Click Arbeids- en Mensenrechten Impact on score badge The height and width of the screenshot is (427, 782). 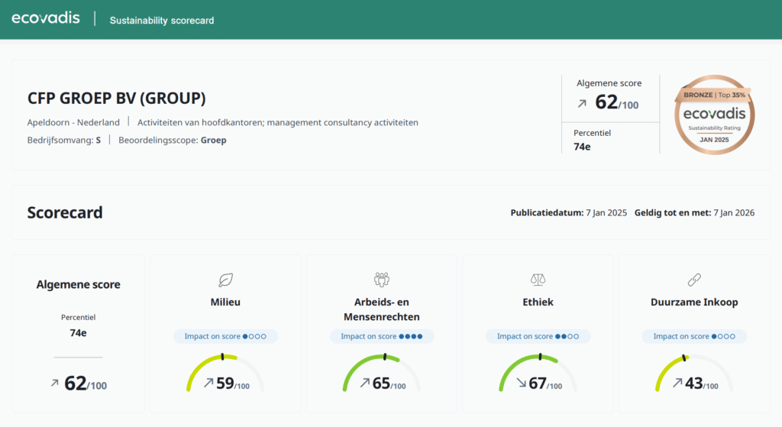tap(382, 336)
